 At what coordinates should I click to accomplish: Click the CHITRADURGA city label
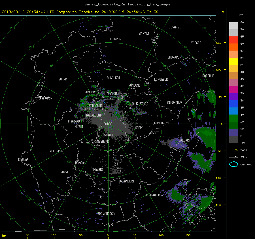pyautogui.click(x=154, y=195)
